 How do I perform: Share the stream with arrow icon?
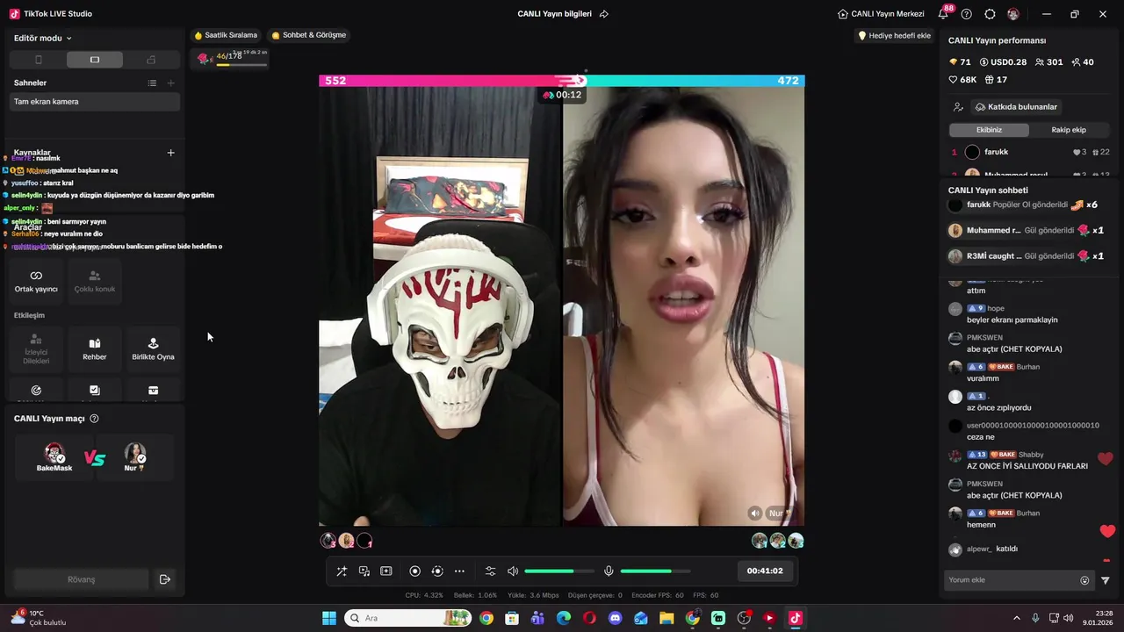point(604,14)
